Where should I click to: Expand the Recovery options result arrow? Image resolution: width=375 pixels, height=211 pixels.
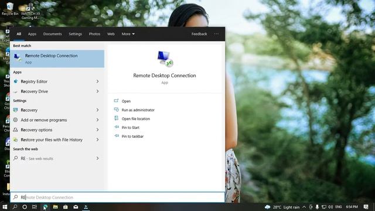(x=98, y=130)
